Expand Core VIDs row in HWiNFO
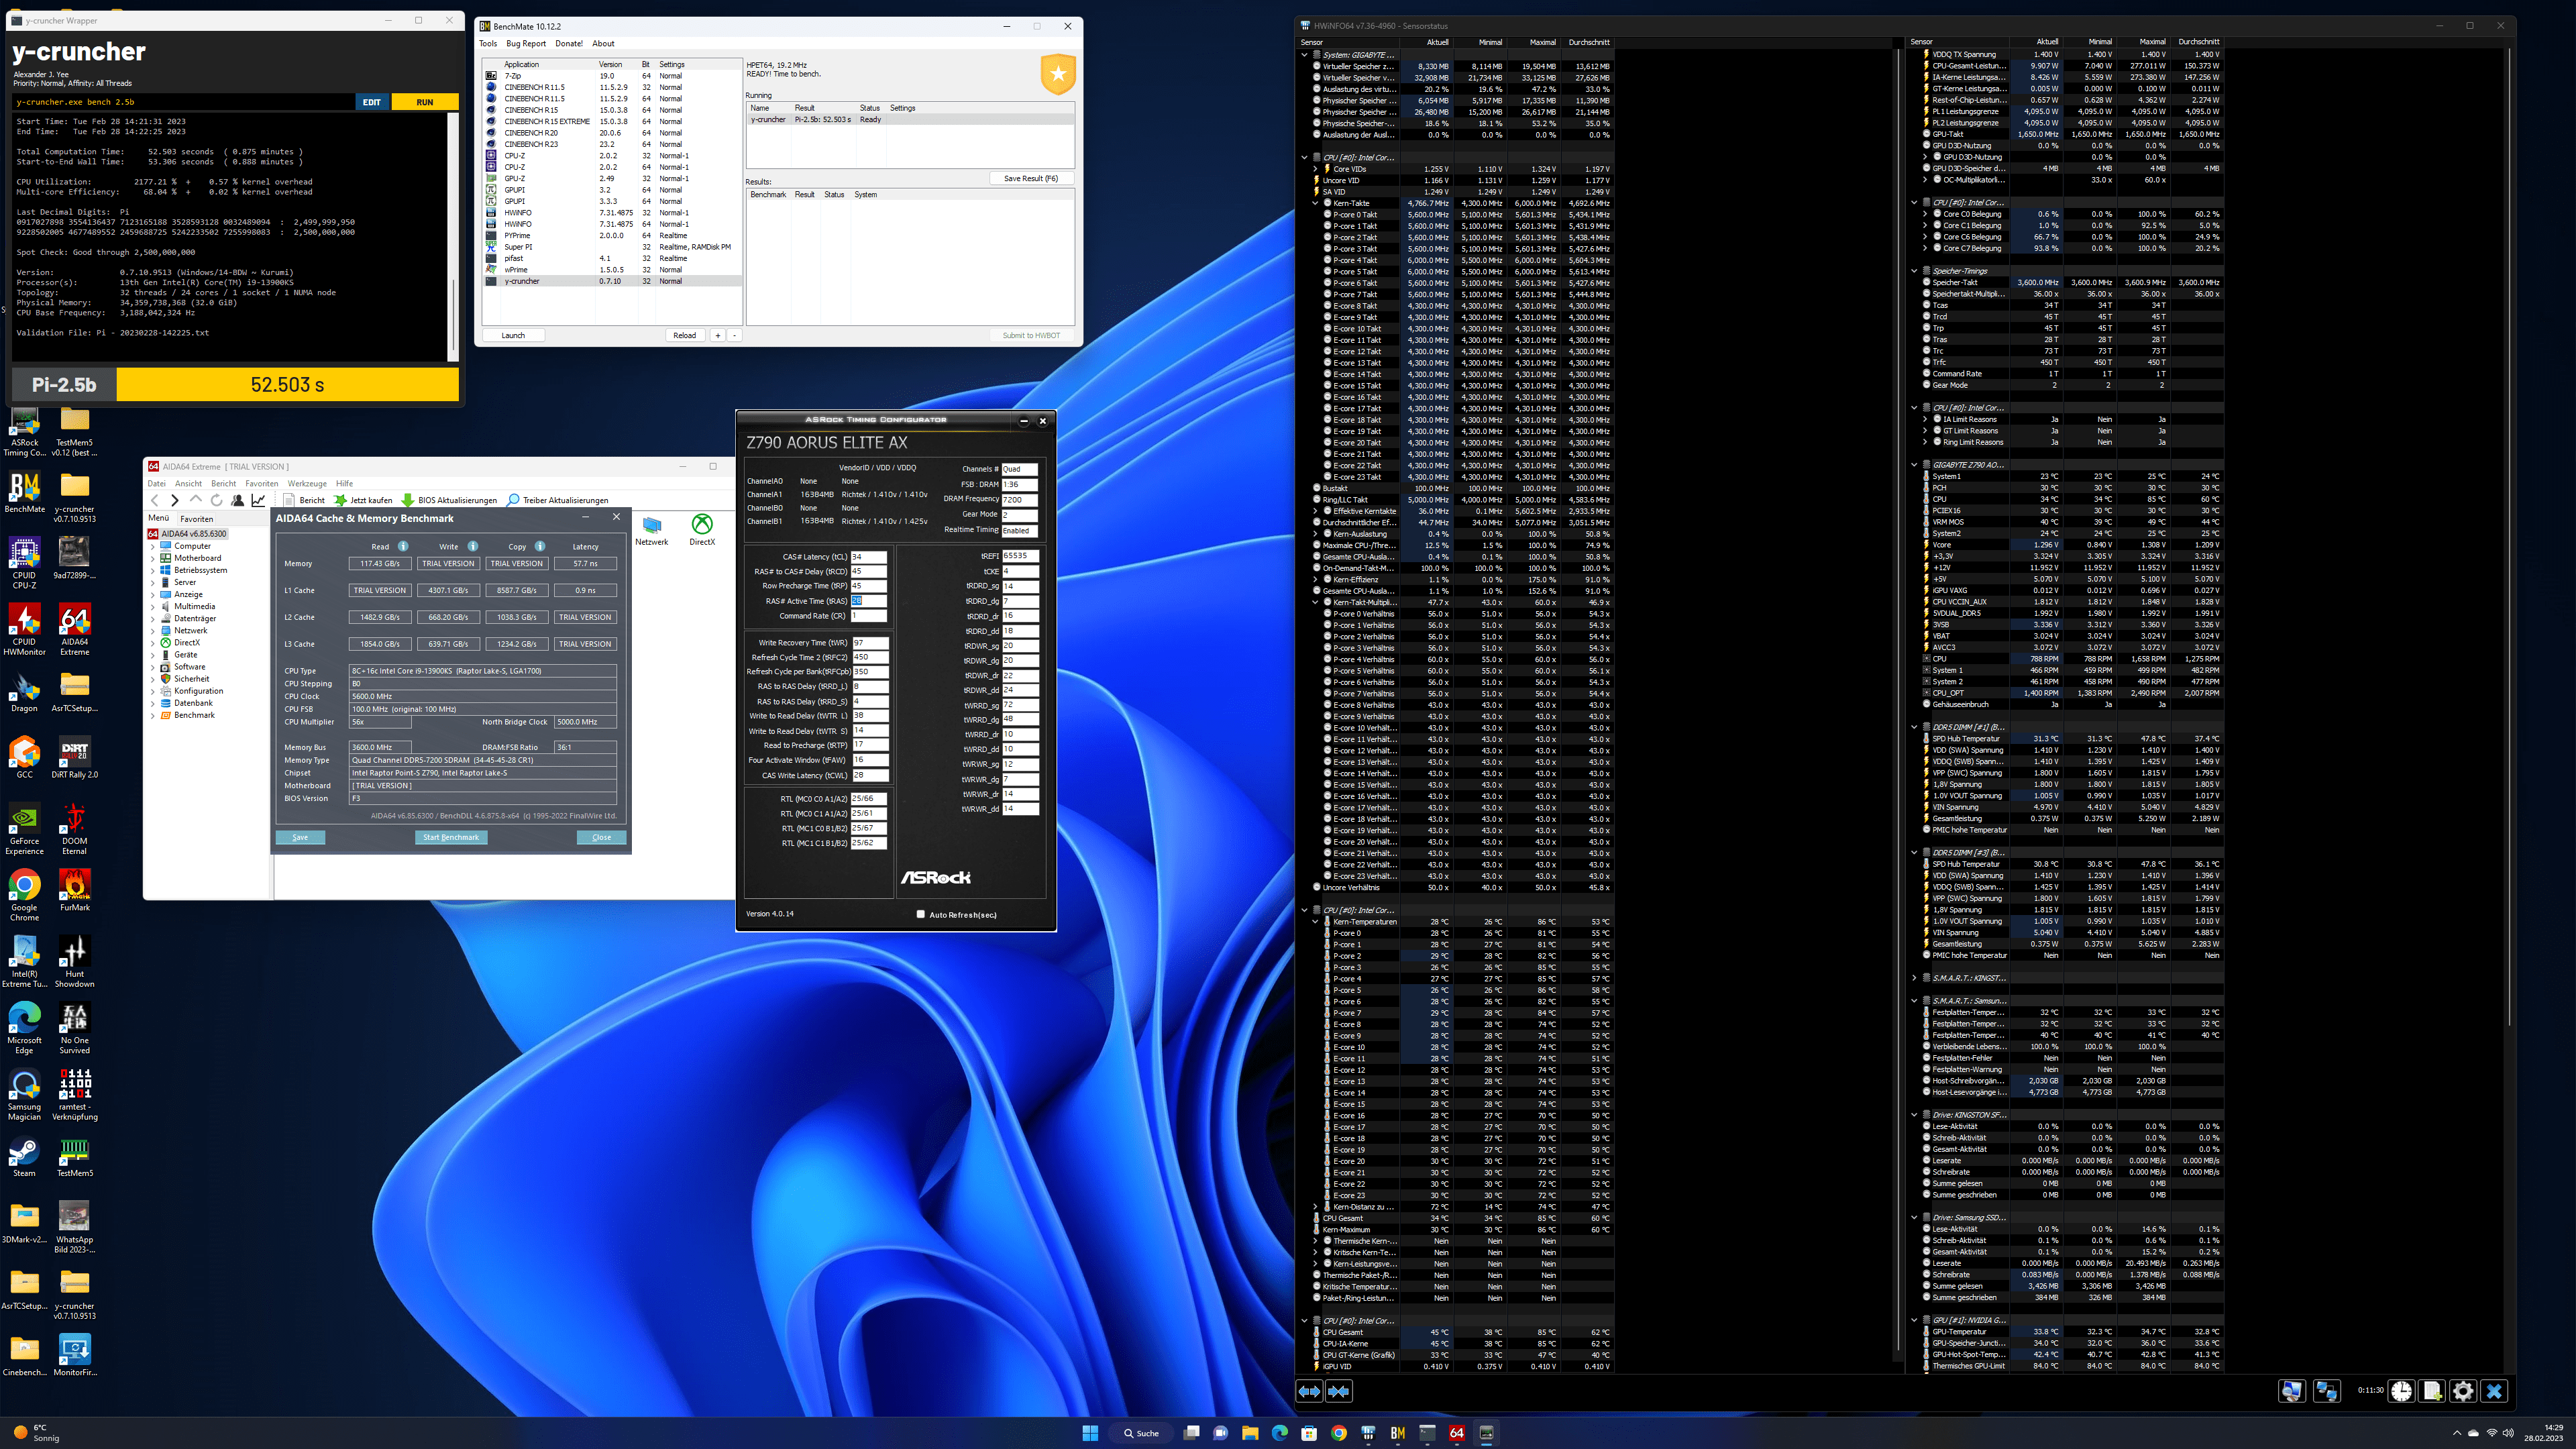Viewport: 2576px width, 1449px height. point(1315,169)
